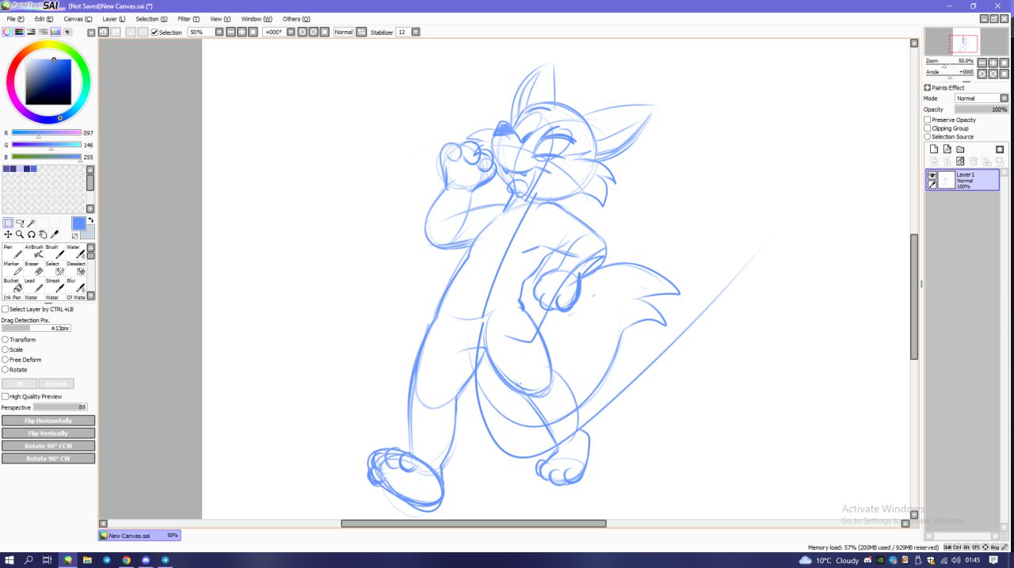Activate the Lasso selection tool
This screenshot has width=1014, height=568.
point(20,223)
